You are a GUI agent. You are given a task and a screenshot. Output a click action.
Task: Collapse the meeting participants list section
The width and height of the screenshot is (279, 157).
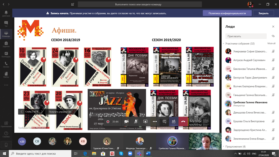click(x=224, y=44)
